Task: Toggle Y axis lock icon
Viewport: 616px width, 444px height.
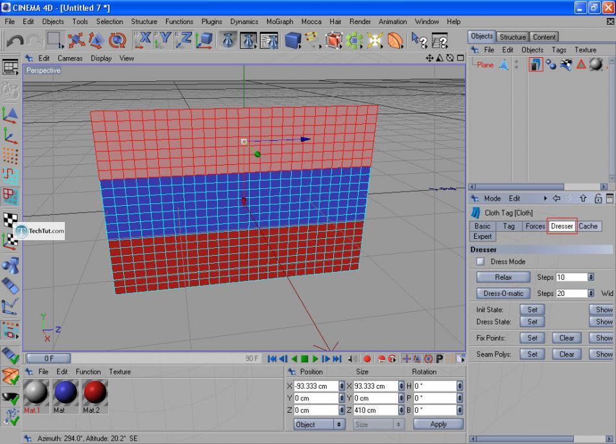Action: pos(163,40)
